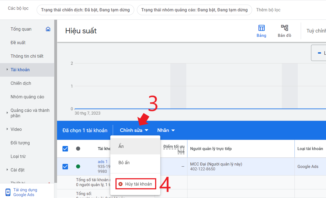
Task: Toggle the select-all accounts checkbox in header
Action: click(65, 148)
